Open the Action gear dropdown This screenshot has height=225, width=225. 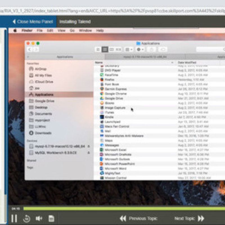pyautogui.click(x=140, y=49)
